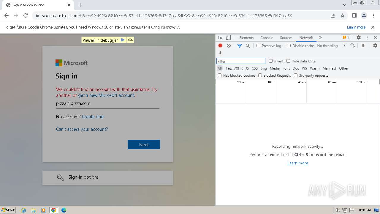Viewport: 380px width, 214px height.
Task: Focus the network Filter text box
Action: (x=241, y=61)
